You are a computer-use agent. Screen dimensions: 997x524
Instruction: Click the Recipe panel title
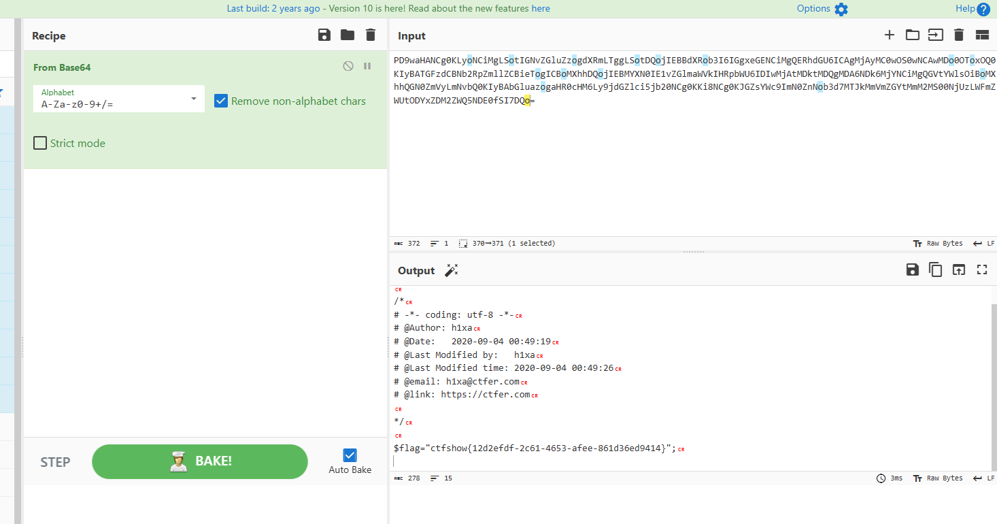pyautogui.click(x=49, y=36)
